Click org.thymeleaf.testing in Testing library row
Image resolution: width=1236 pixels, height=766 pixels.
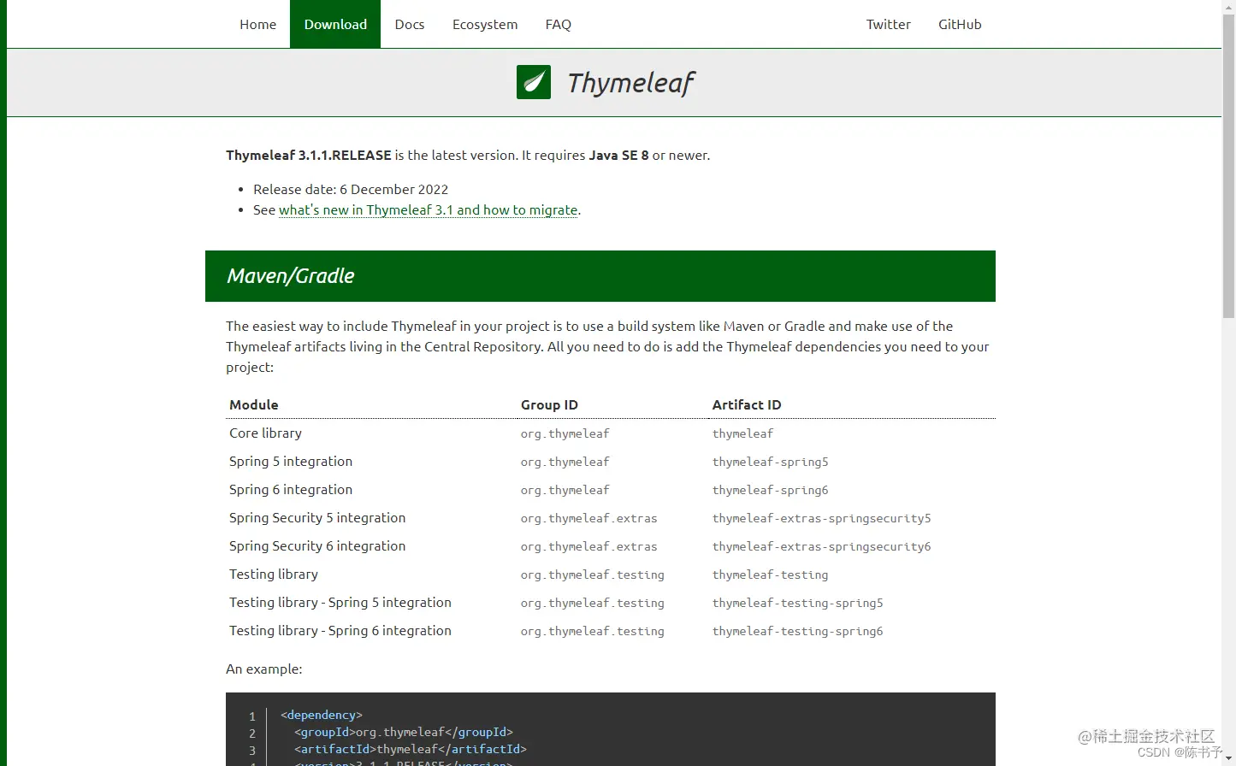tap(592, 574)
